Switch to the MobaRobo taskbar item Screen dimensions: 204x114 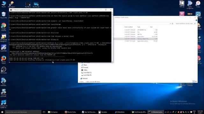120,112
